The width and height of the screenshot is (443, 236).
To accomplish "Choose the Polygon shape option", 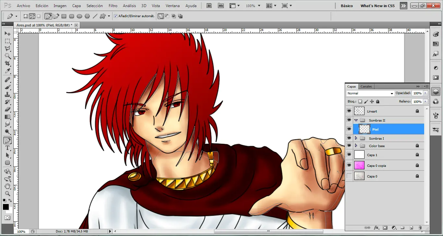I will pyautogui.click(x=87, y=16).
